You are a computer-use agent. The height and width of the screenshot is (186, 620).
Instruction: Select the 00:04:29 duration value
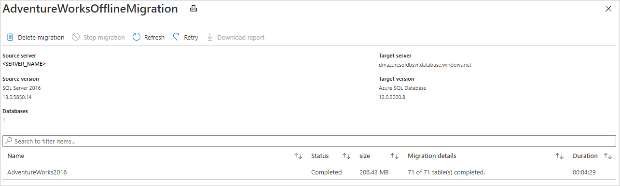(584, 172)
